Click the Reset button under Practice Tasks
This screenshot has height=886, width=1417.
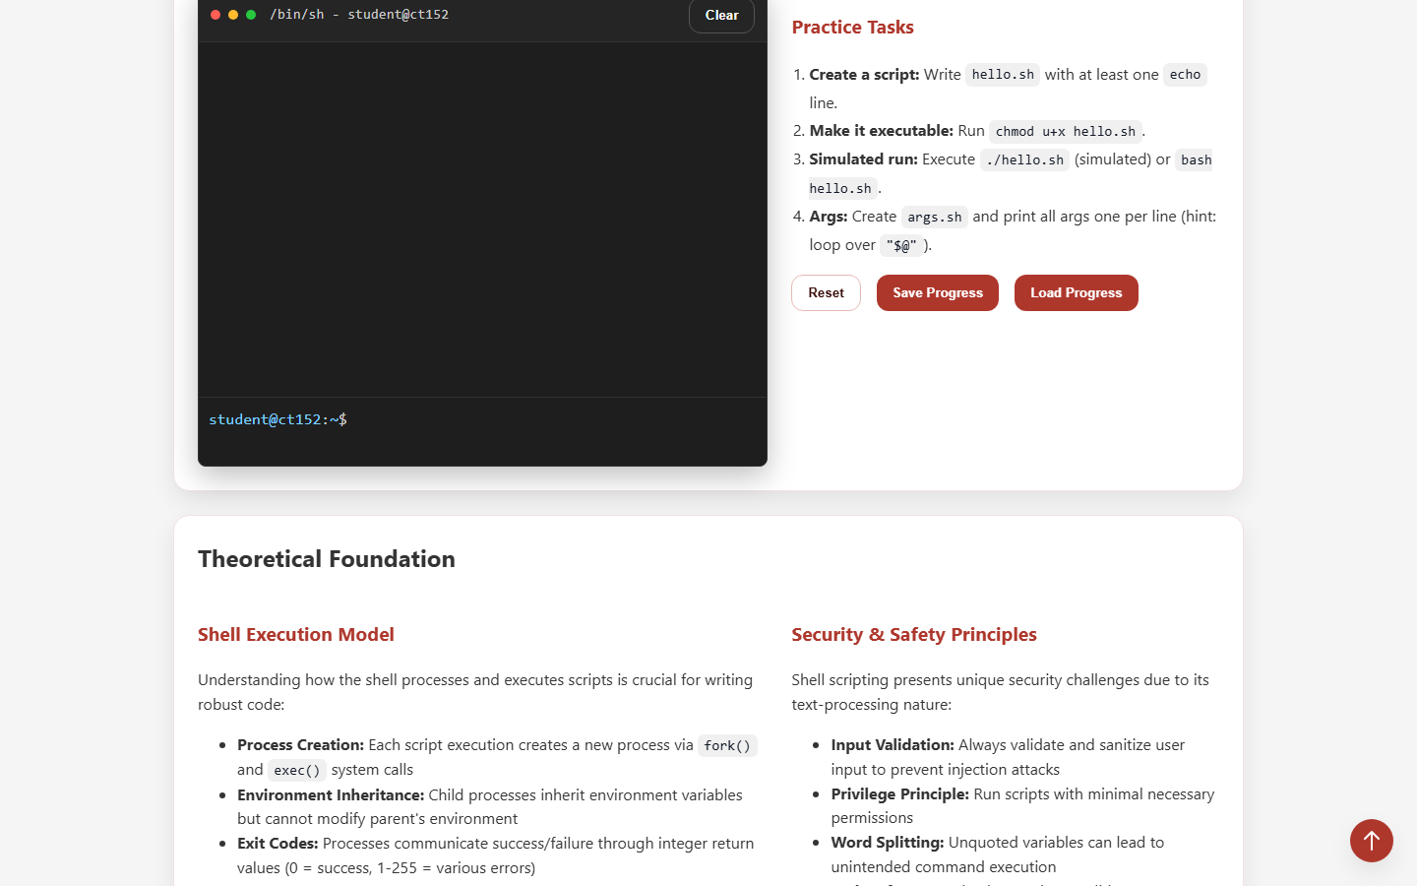click(826, 292)
